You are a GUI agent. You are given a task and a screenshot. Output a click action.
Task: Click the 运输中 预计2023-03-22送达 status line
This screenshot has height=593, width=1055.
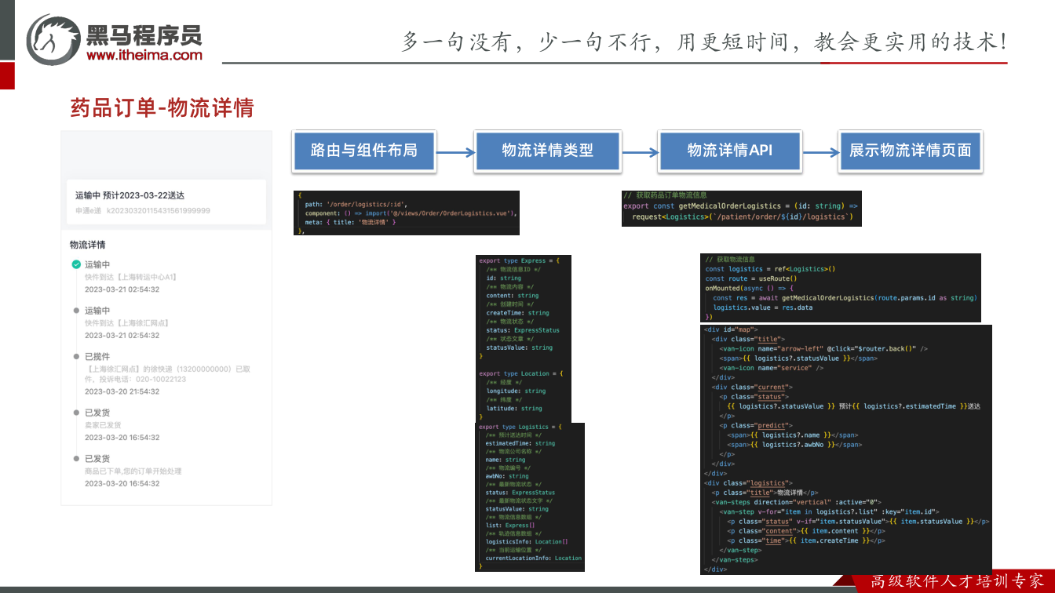pos(130,195)
